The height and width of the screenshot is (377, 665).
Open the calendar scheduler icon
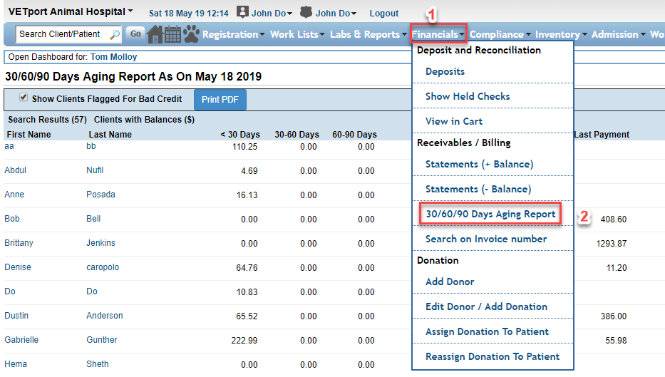(x=172, y=34)
